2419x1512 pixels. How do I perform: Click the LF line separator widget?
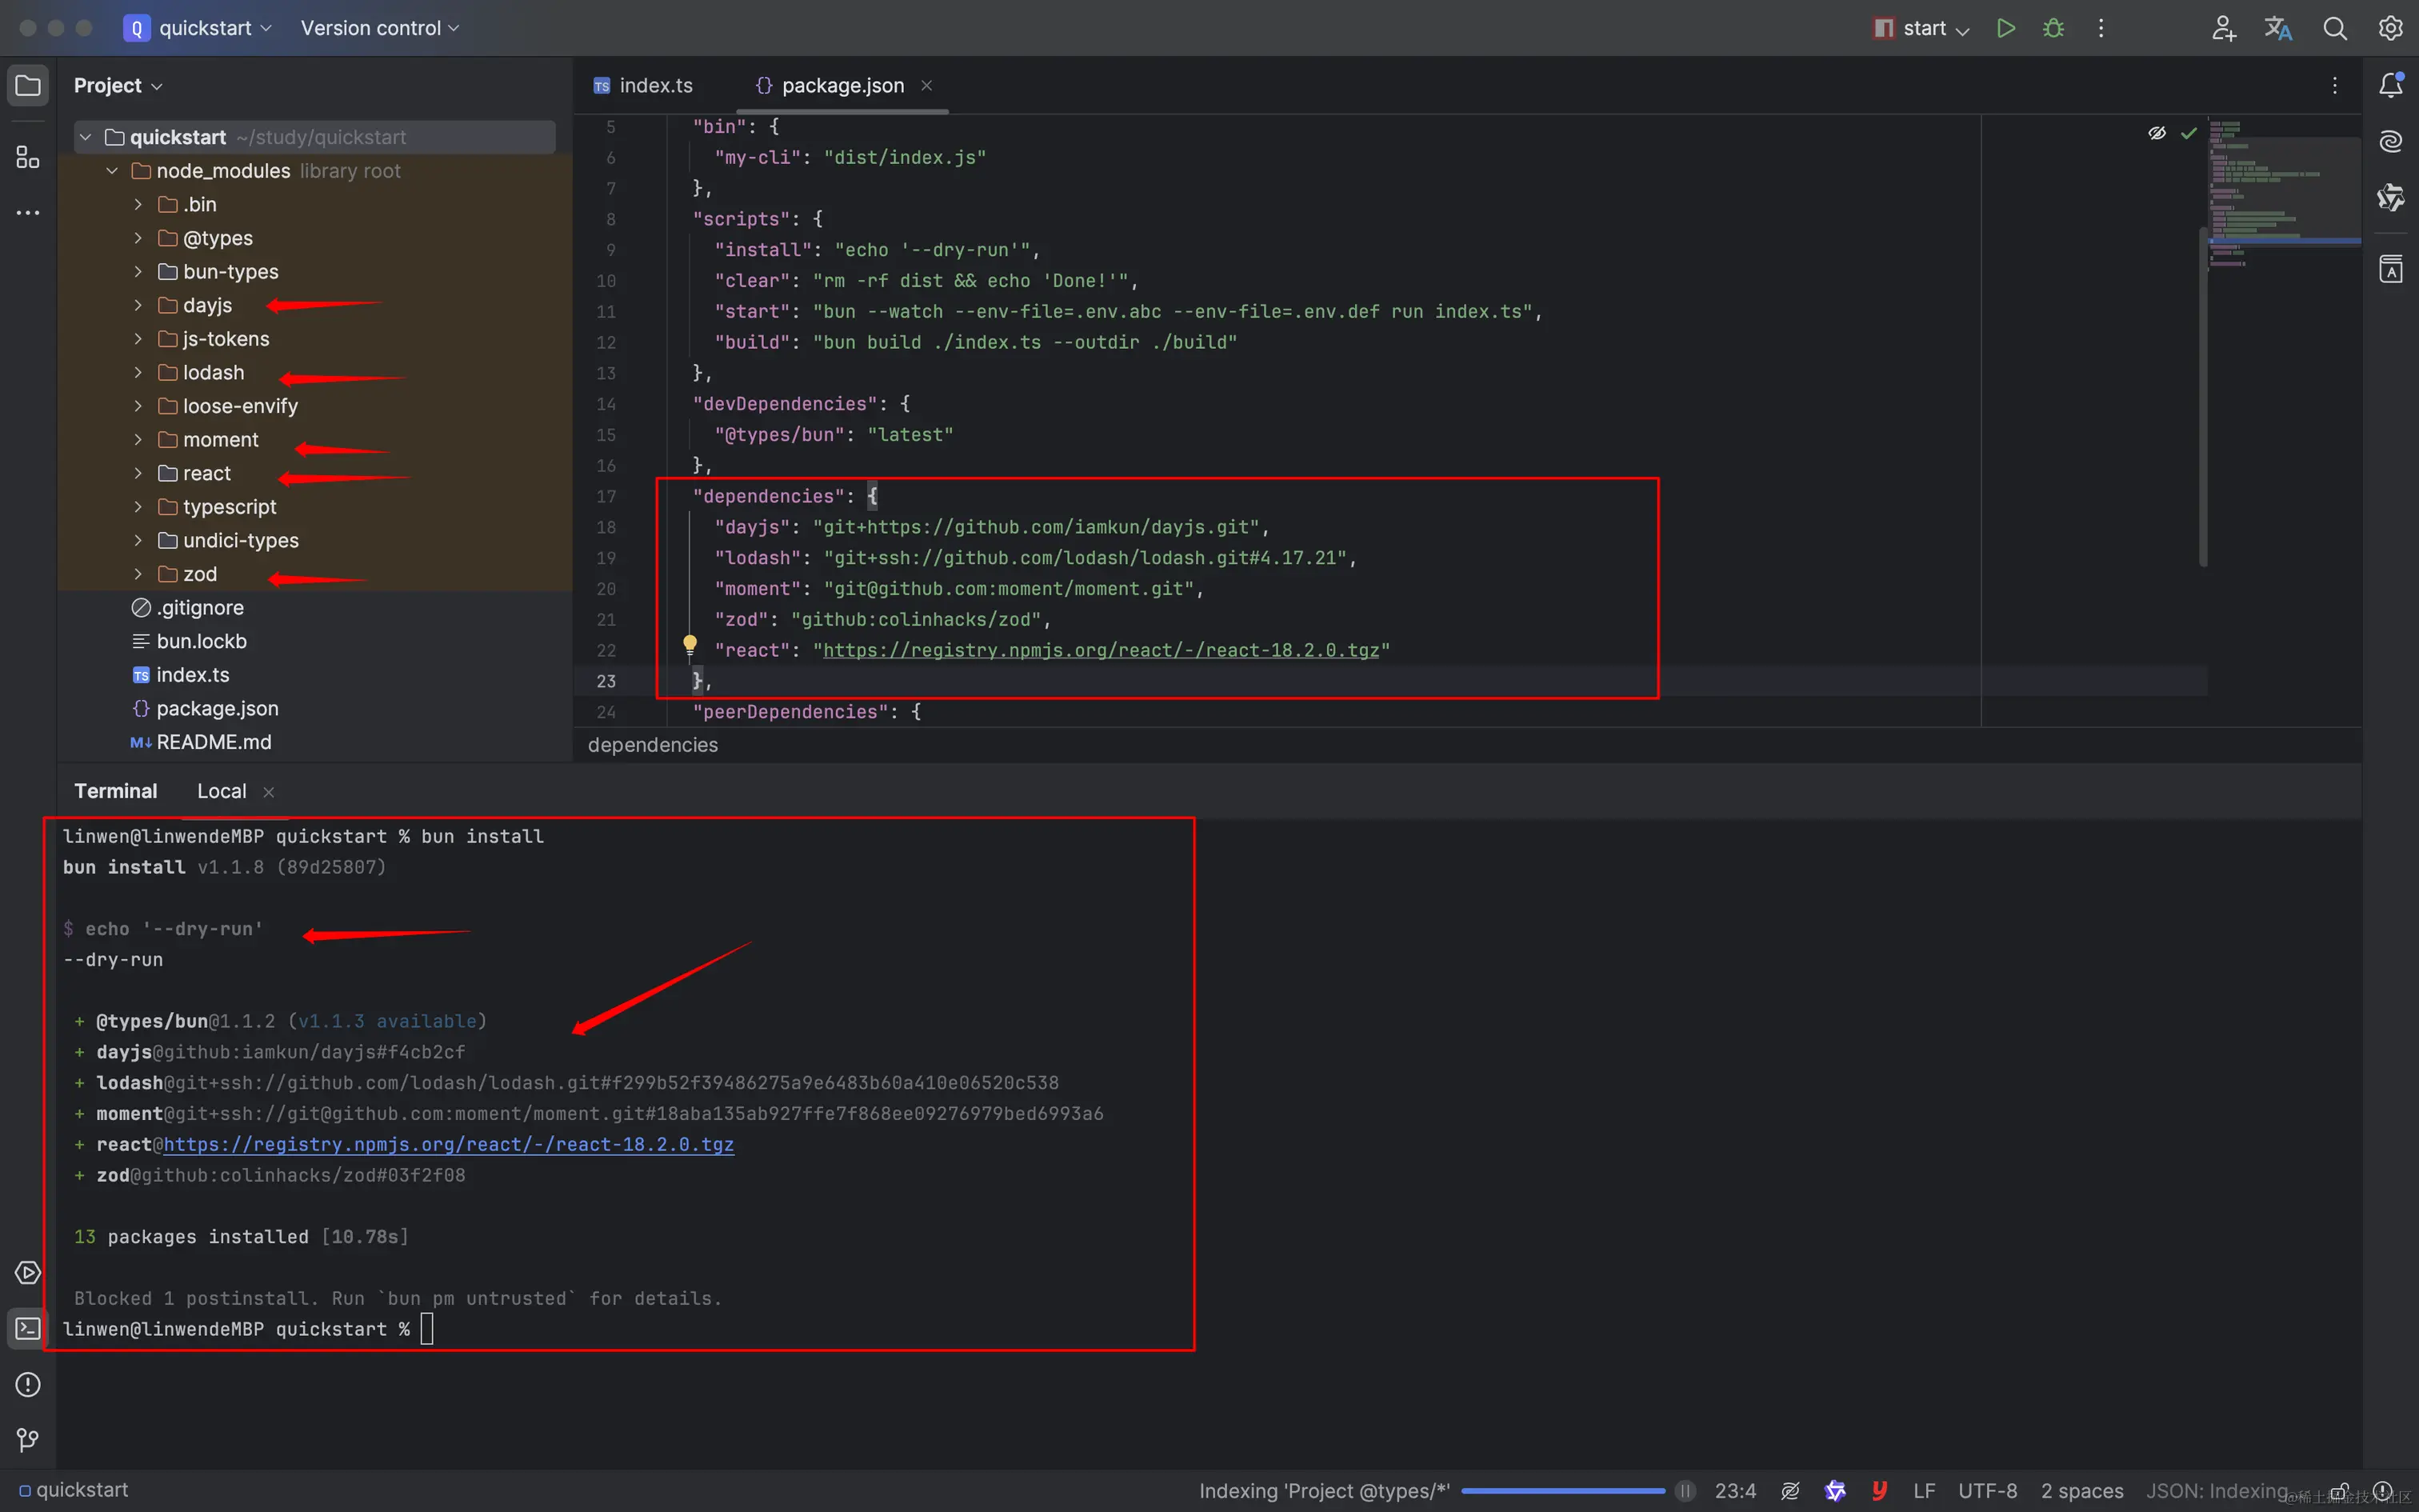click(1924, 1490)
